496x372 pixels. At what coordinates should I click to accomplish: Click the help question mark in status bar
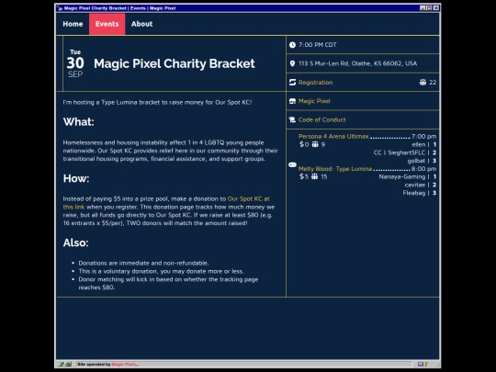(426, 364)
